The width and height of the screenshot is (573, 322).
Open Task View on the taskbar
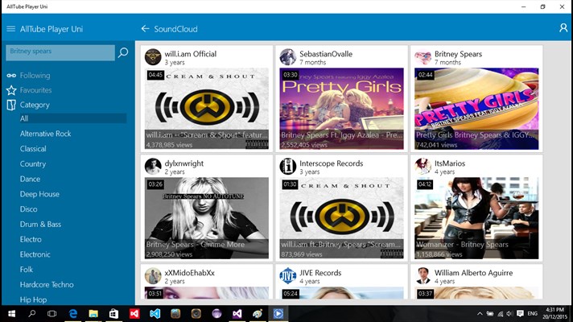click(x=52, y=314)
